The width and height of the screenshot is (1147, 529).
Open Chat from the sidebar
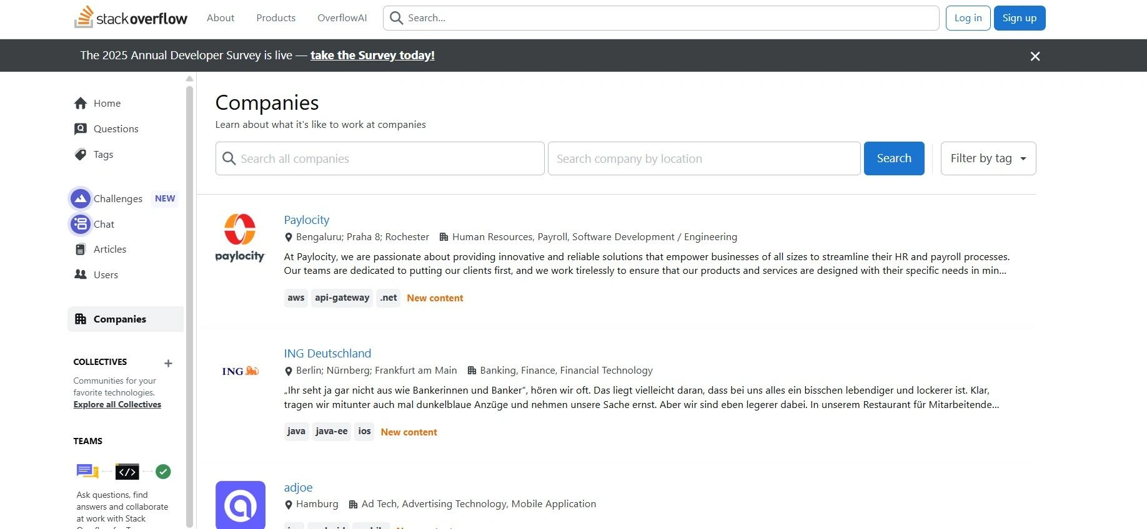coord(80,224)
